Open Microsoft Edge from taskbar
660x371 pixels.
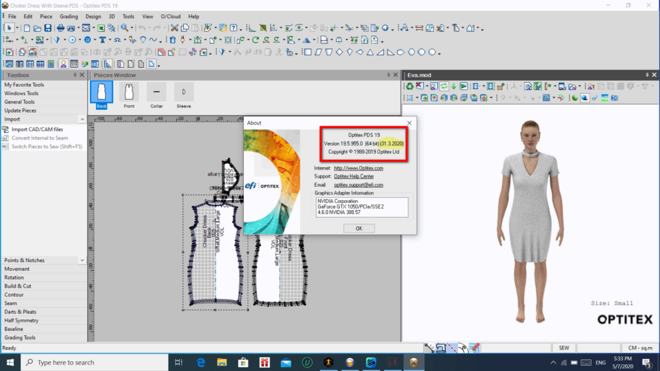coord(201,363)
